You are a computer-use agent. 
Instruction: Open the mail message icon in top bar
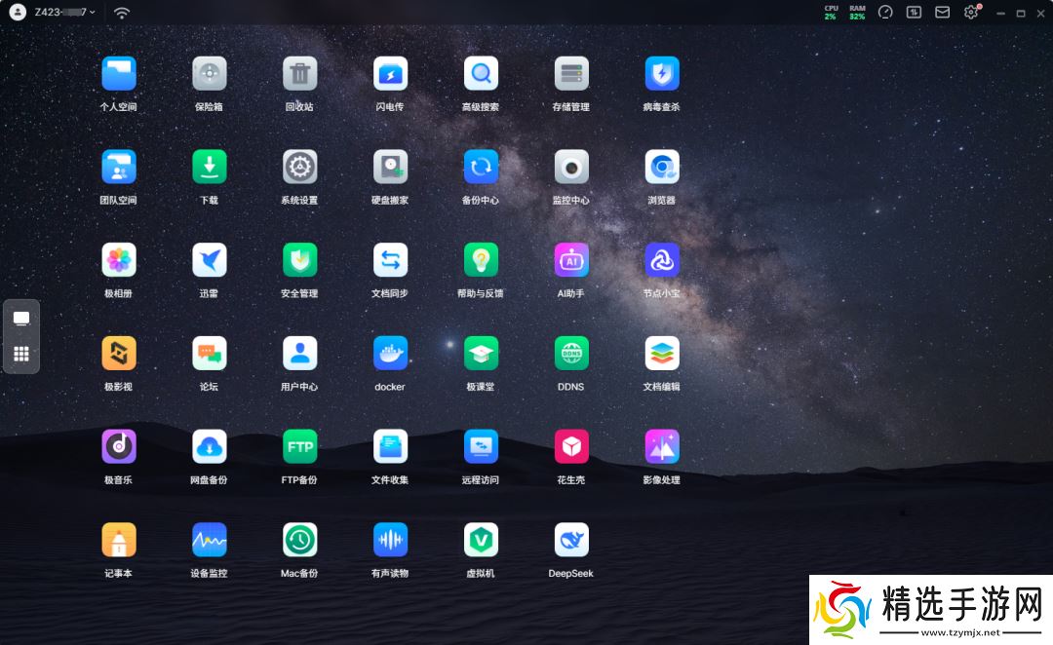942,13
